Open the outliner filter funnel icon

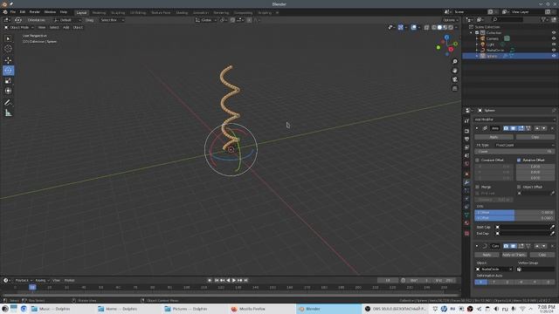[x=544, y=19]
